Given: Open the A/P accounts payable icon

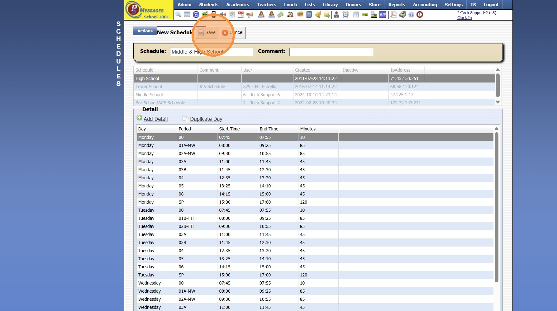Looking at the screenshot, I should [383, 15].
